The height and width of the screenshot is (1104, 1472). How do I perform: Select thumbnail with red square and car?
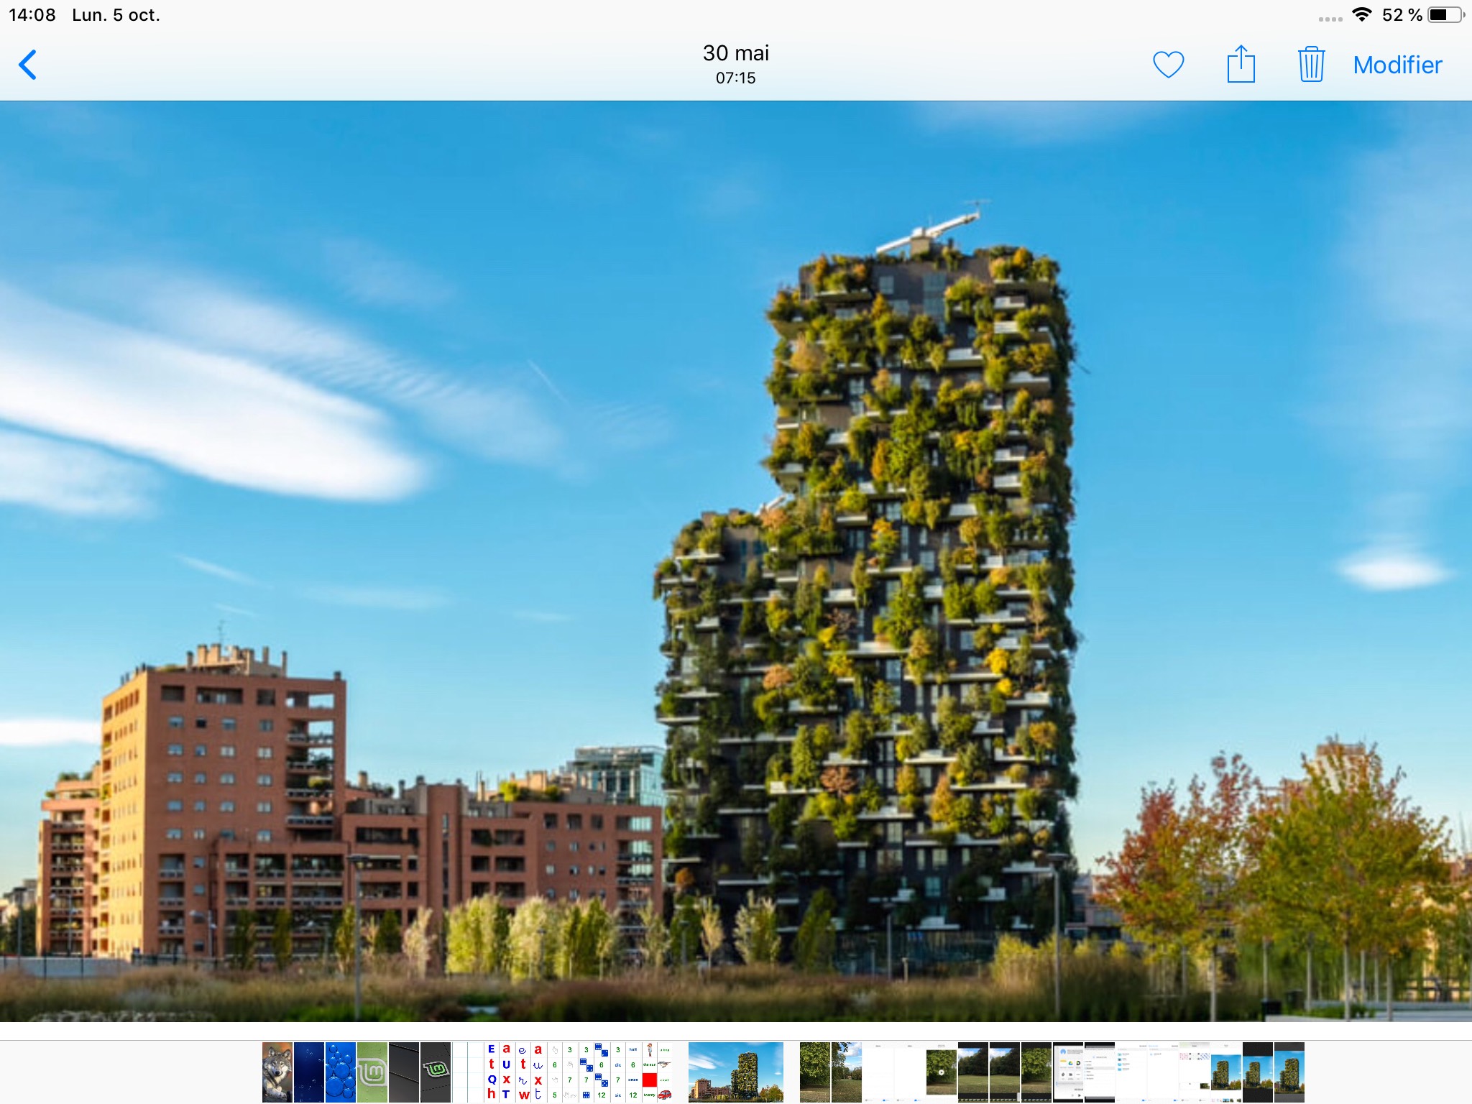657,1072
